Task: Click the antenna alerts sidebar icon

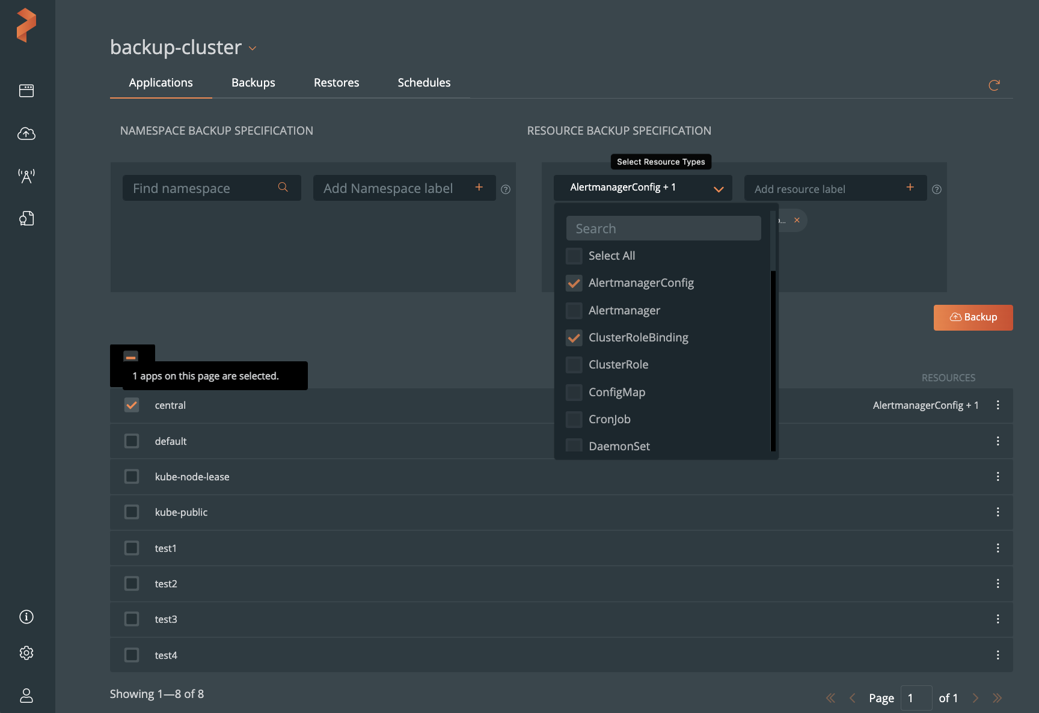Action: [26, 176]
